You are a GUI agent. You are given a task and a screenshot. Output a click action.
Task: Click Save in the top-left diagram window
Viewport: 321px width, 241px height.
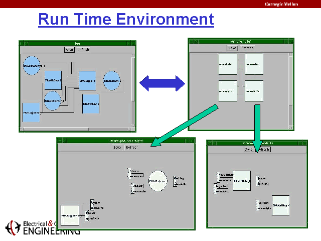(x=69, y=50)
